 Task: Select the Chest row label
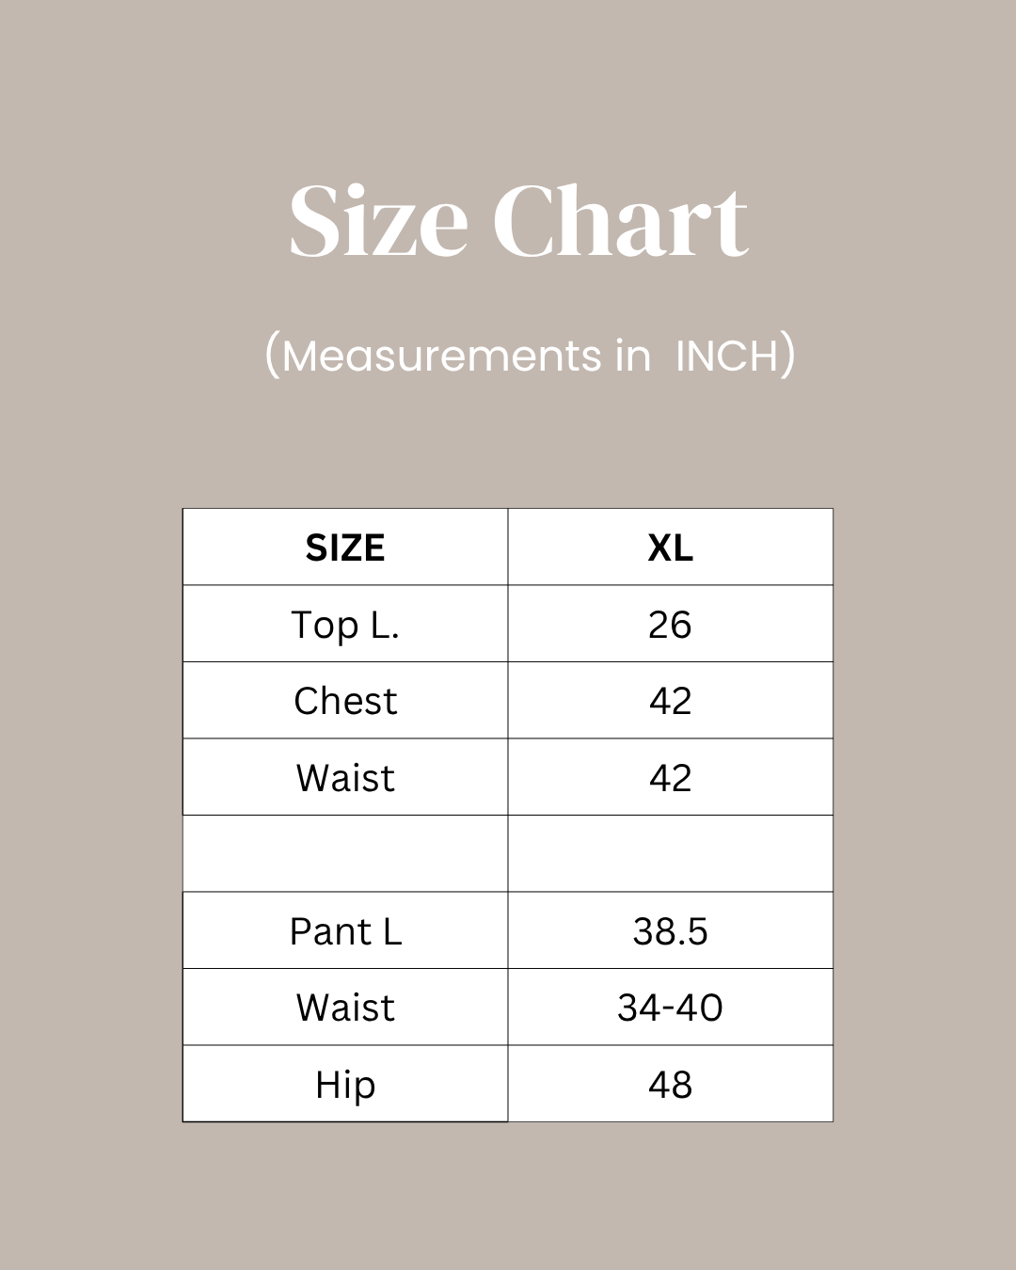[345, 701]
